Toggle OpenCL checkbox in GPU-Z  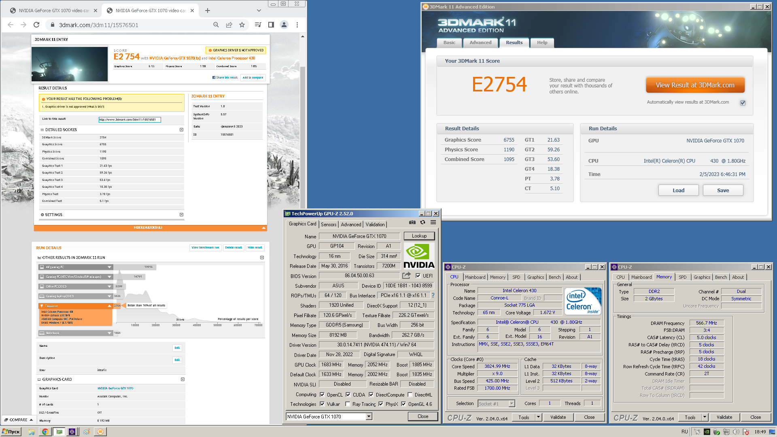click(322, 395)
